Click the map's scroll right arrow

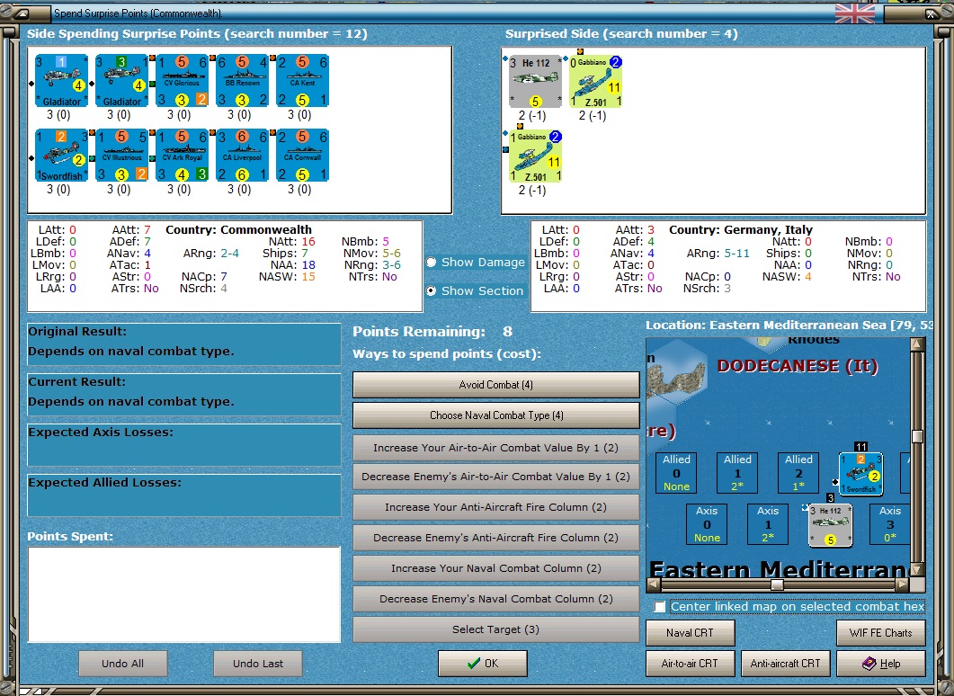pos(903,584)
